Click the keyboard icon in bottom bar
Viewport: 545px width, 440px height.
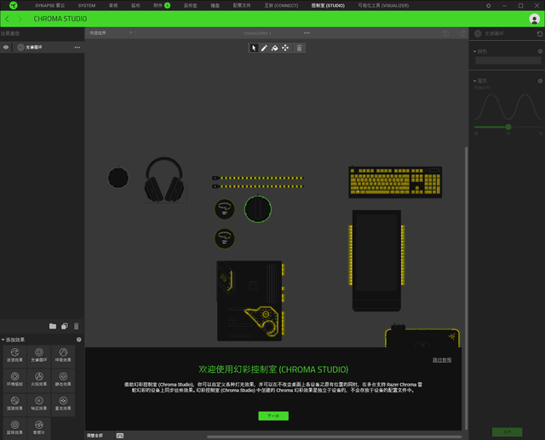point(120,436)
